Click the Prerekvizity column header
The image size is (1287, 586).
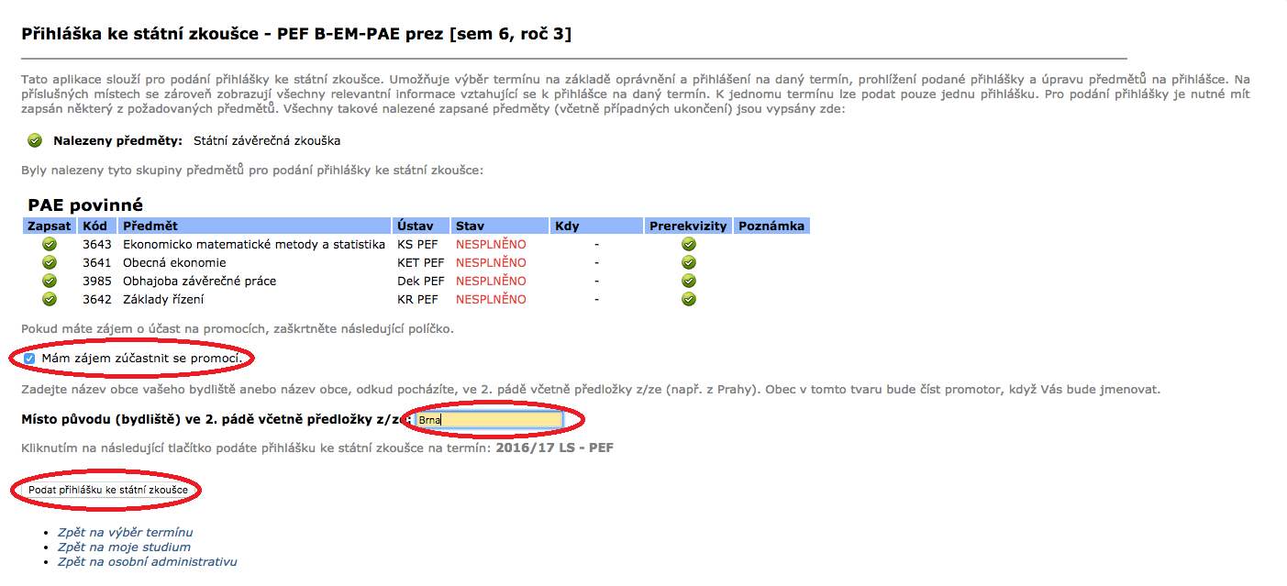coord(688,227)
